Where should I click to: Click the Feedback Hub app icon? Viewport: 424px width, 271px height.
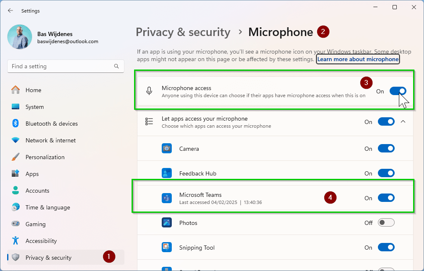(x=167, y=173)
